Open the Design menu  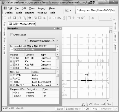(x=9, y=13)
